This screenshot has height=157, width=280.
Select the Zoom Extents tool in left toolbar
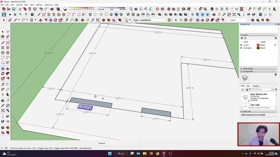point(3,110)
